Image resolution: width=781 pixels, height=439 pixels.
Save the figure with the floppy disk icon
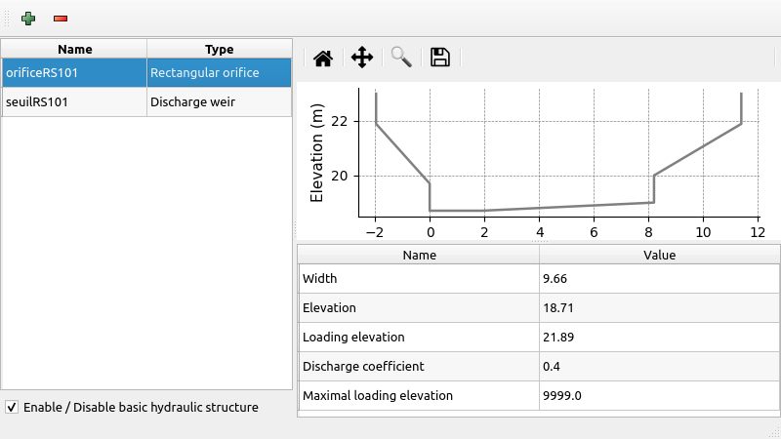pos(440,58)
